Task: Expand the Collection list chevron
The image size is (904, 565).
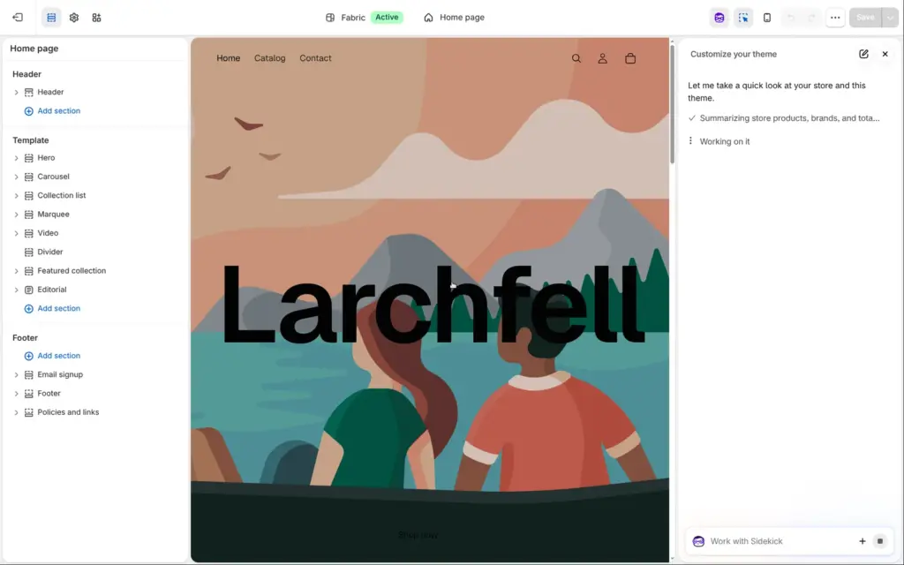Action: pos(16,195)
